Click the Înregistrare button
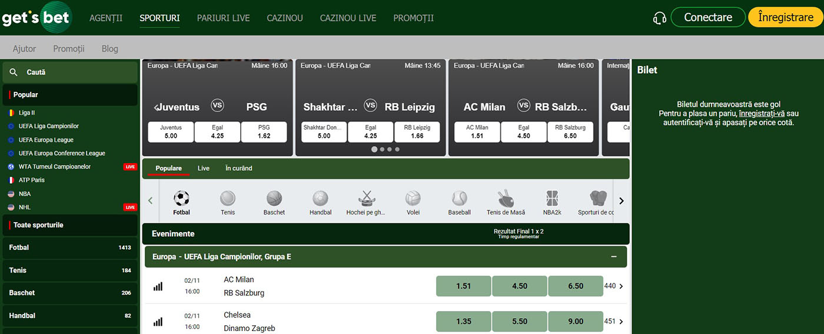The width and height of the screenshot is (824, 334). point(786,18)
